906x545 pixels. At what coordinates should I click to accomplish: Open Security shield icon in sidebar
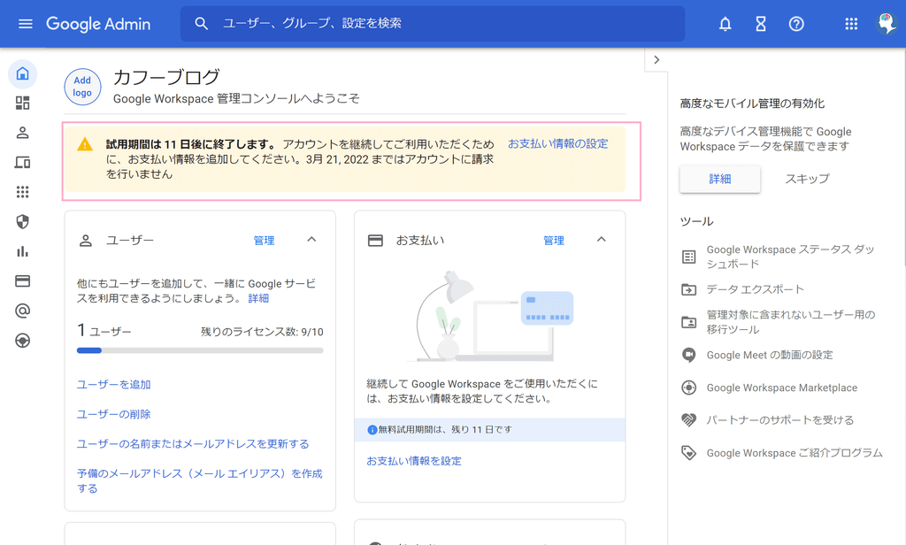[22, 222]
